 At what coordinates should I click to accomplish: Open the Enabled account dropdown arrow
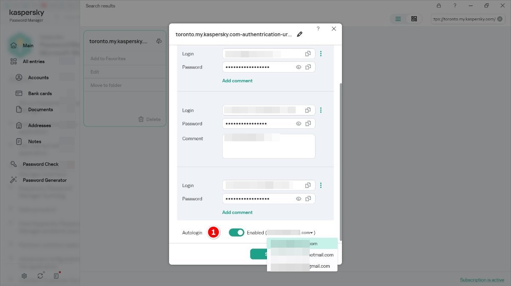coord(312,233)
